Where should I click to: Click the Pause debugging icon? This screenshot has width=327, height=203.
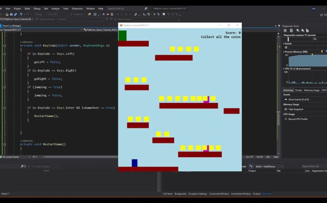click(x=103, y=14)
